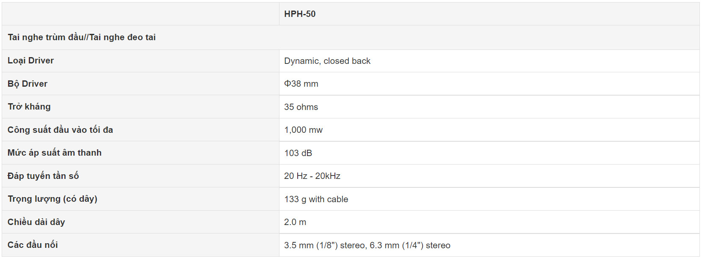The image size is (702, 258).
Task: Select the Trở kháng label
Action: 29,107
